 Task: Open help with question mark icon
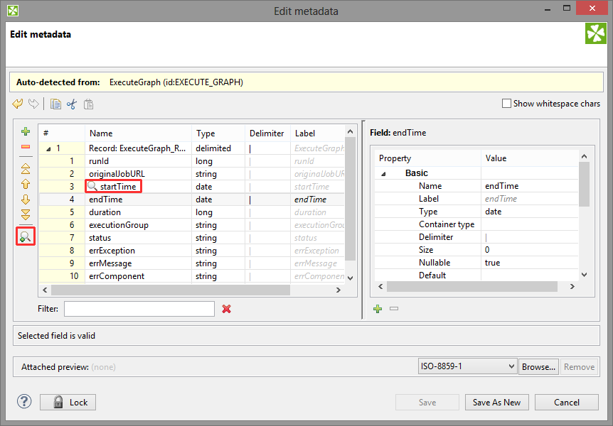24,402
